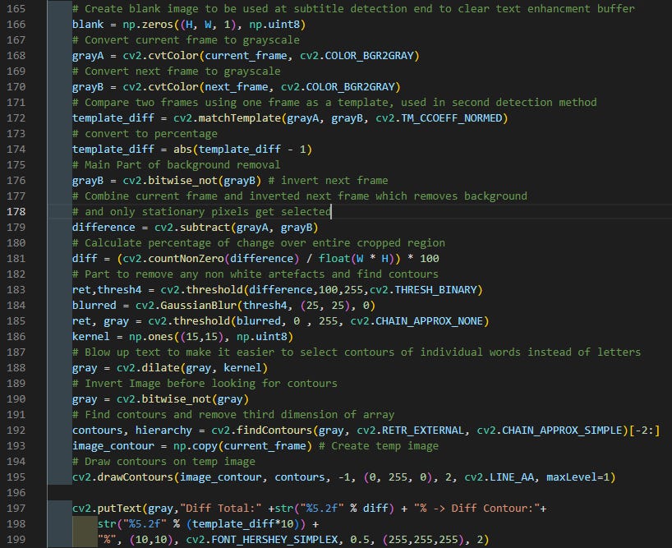Click '# invert next frame' comment on line 176

(328, 181)
